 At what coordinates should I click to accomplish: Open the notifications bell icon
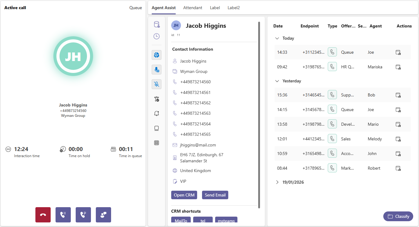tap(157, 113)
